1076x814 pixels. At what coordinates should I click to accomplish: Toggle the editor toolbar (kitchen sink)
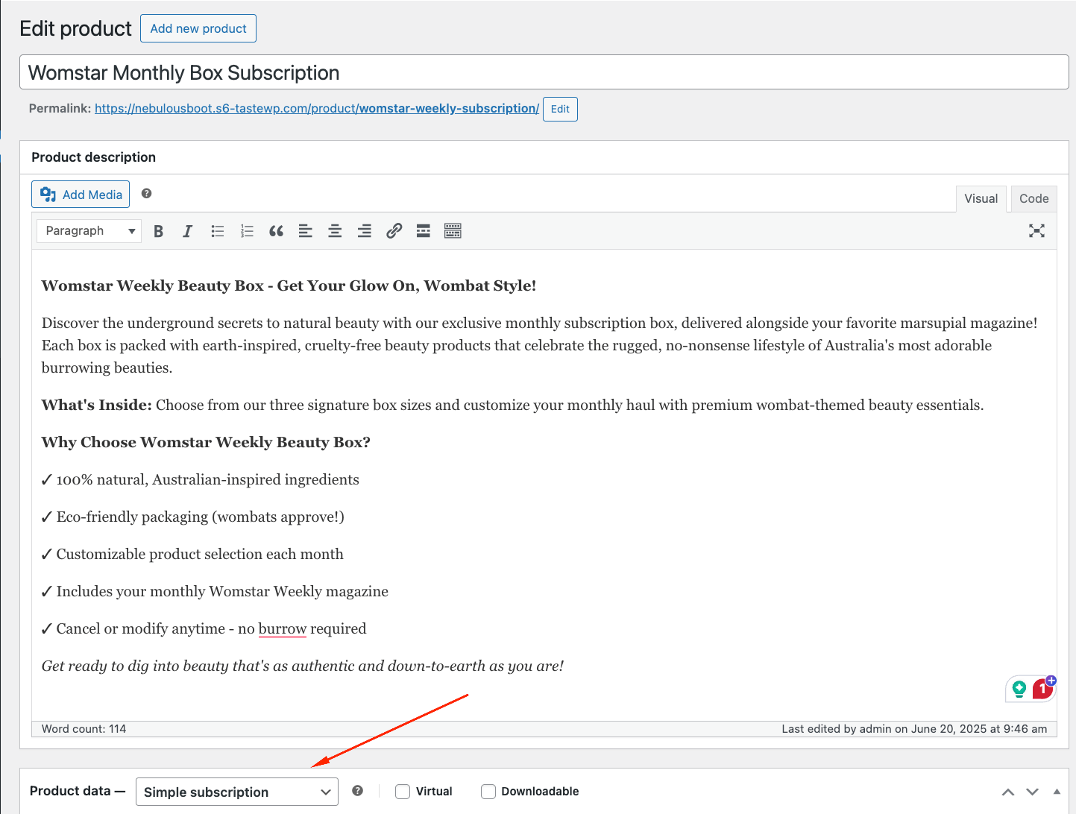point(453,231)
